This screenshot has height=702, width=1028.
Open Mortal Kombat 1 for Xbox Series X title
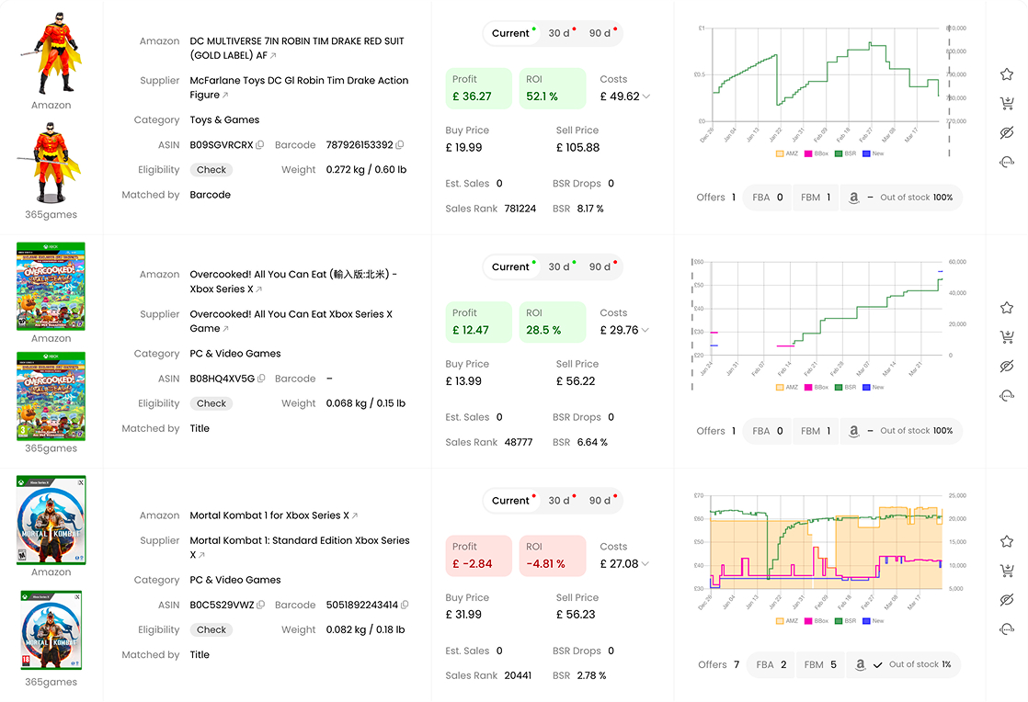pos(269,515)
